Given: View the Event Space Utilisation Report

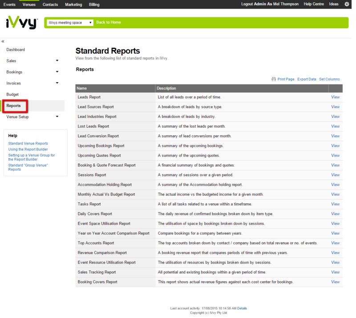Looking at the screenshot, I should pos(336,224).
